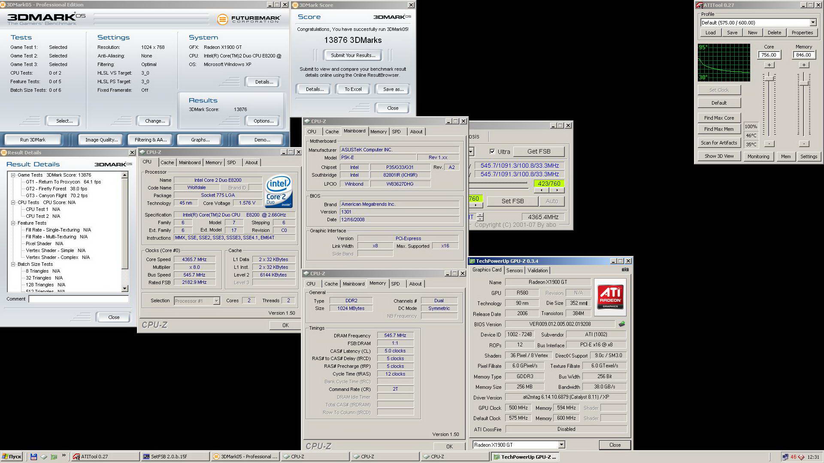Click the monitor tray icon
This screenshot has height=463, width=824.
(785, 457)
